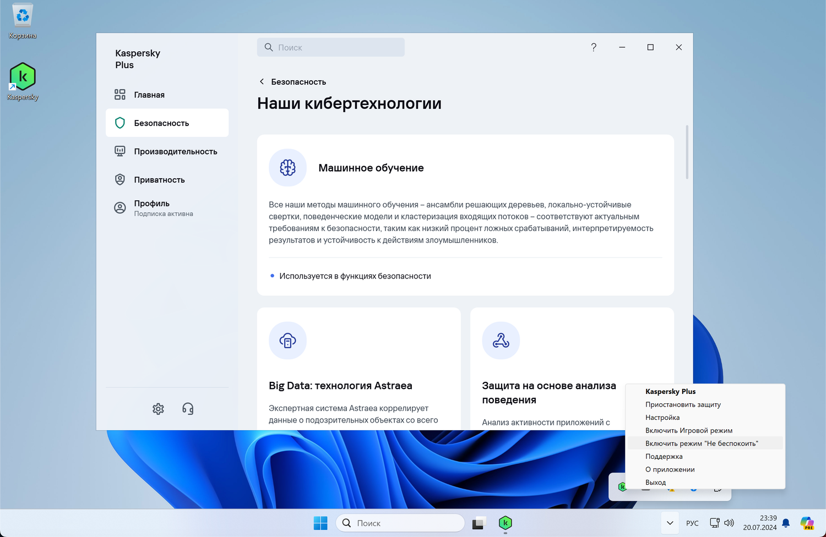Image resolution: width=826 pixels, height=537 pixels.
Task: Click the behavior analysis protection icon
Action: tap(501, 341)
